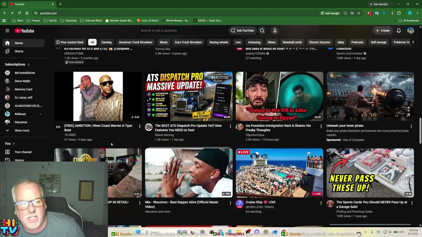Open the Streaming bookmarks folder
The height and width of the screenshot is (237, 422).
point(68,20)
